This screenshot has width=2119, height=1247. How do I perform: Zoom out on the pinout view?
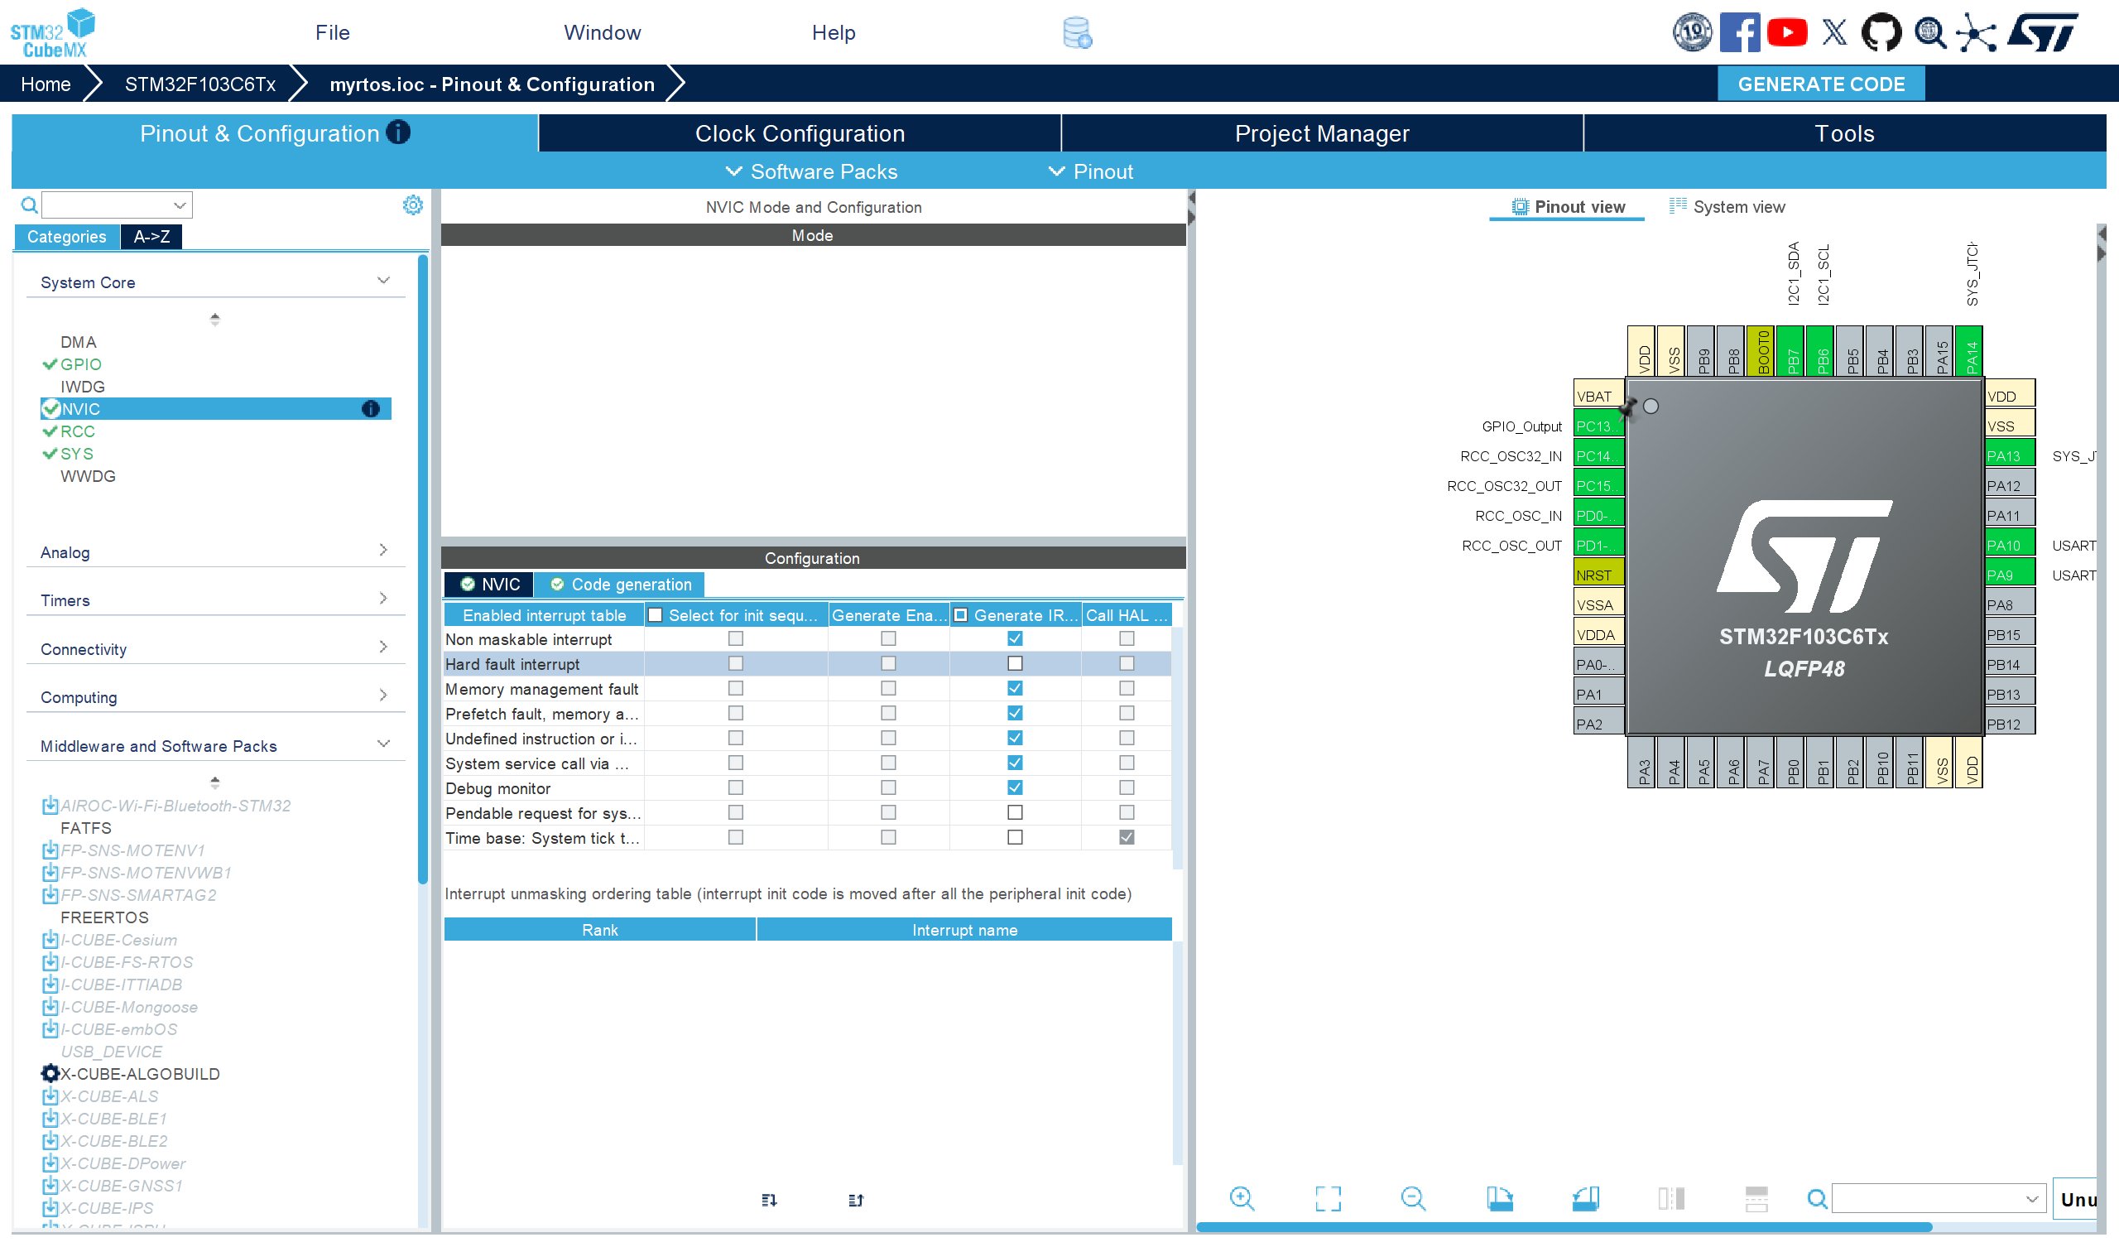point(1414,1198)
